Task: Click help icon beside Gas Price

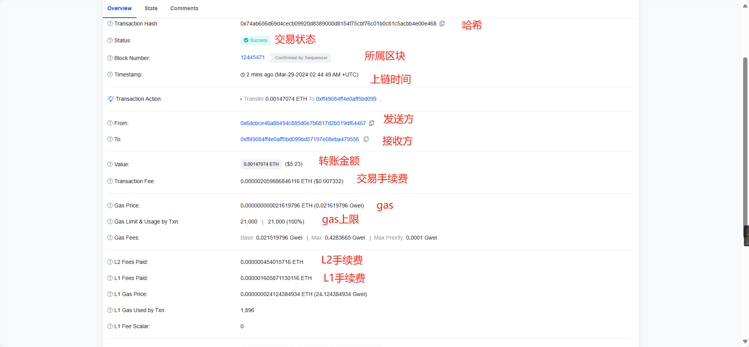Action: [x=110, y=205]
